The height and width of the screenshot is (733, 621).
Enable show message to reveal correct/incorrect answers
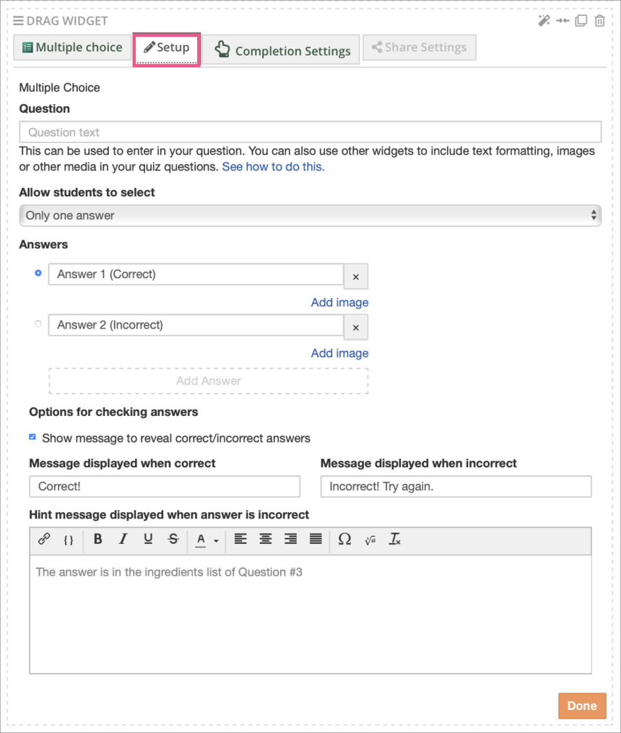click(x=32, y=437)
